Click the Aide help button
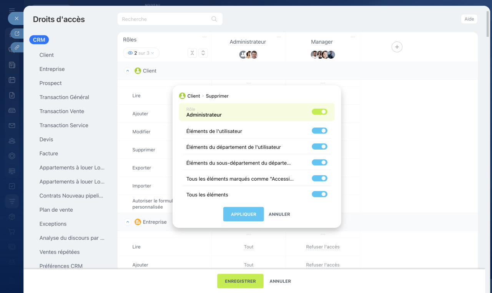 [469, 19]
